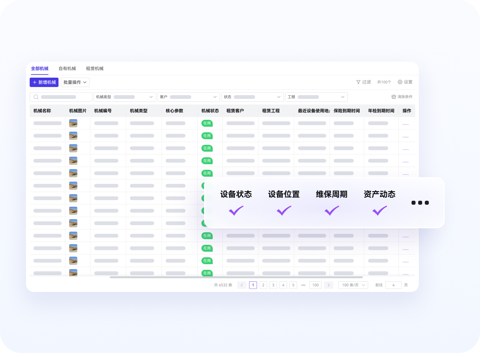The image size is (480, 353).
Task: Click the horizontal table scrollbar
Action: (236, 277)
